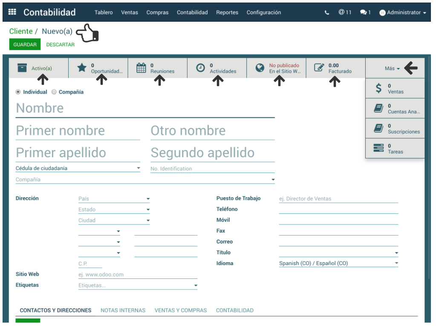
Task: Toggle website published globe icon
Action: point(260,68)
